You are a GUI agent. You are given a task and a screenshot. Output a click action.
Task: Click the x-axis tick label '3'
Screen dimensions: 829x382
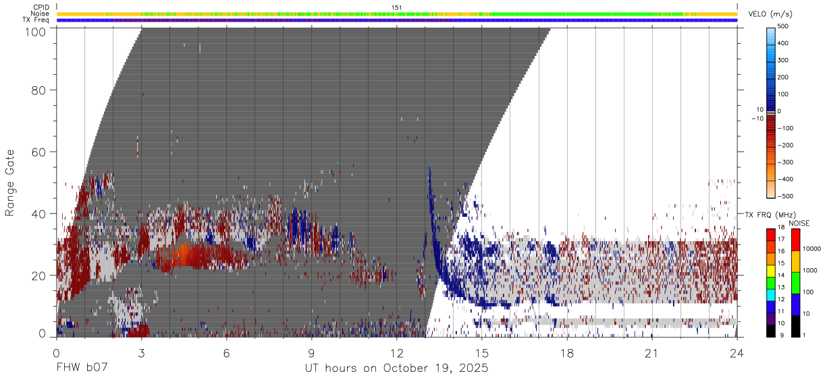point(141,354)
